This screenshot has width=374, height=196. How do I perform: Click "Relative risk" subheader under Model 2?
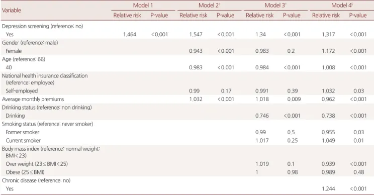click(194, 15)
